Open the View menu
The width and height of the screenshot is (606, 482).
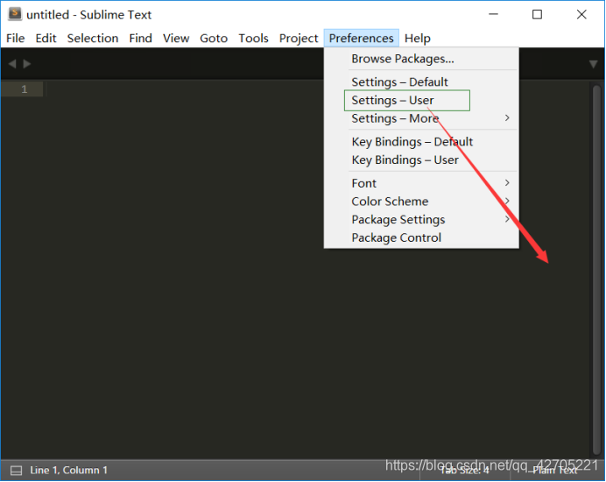click(x=176, y=39)
